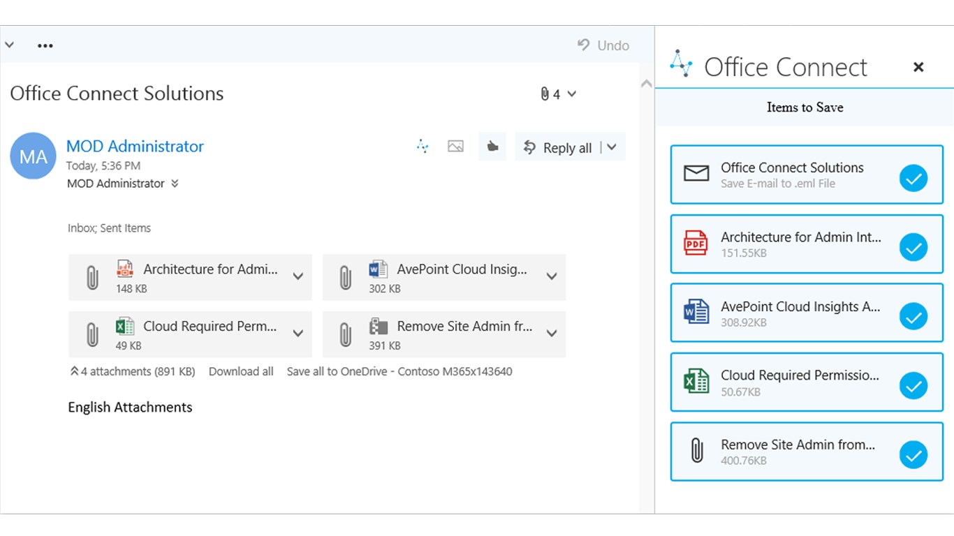Screen dimensions: 954x536
Task: Toggle checkmark for Remove Site Admin item
Action: point(913,455)
